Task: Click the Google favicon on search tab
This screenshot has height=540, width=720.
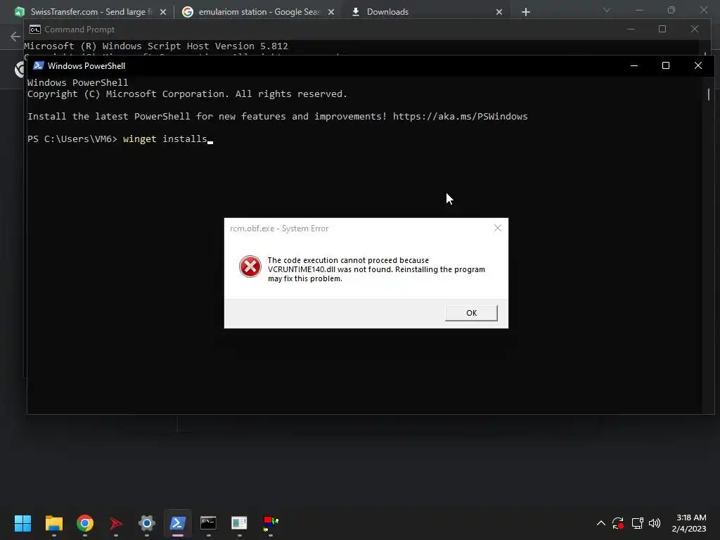Action: pos(187,11)
